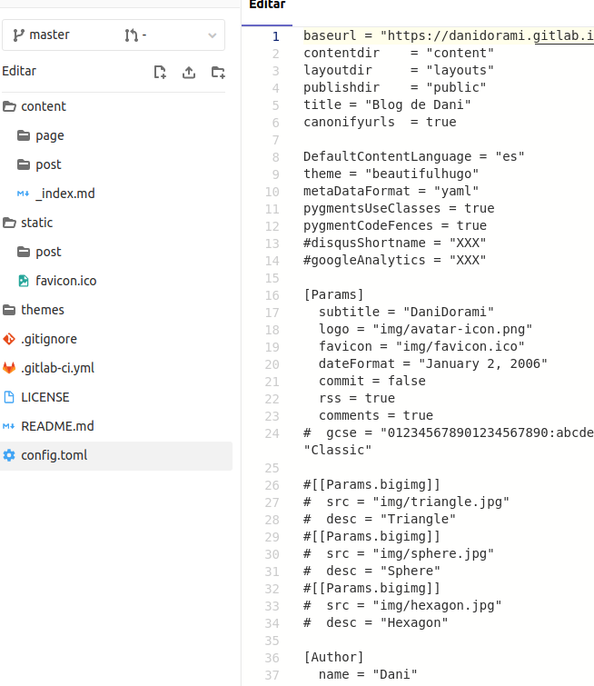This screenshot has height=686, width=594.
Task: Open the post folder under static
Action: (48, 252)
